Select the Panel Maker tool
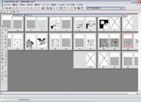This screenshot has width=141, height=102. click(x=2, y=62)
